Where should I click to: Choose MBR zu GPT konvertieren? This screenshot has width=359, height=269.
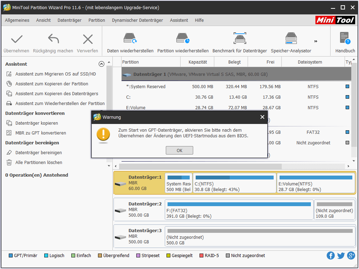point(40,133)
